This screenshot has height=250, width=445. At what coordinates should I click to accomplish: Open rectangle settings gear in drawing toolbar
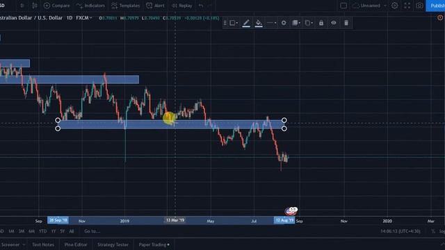coord(284,23)
